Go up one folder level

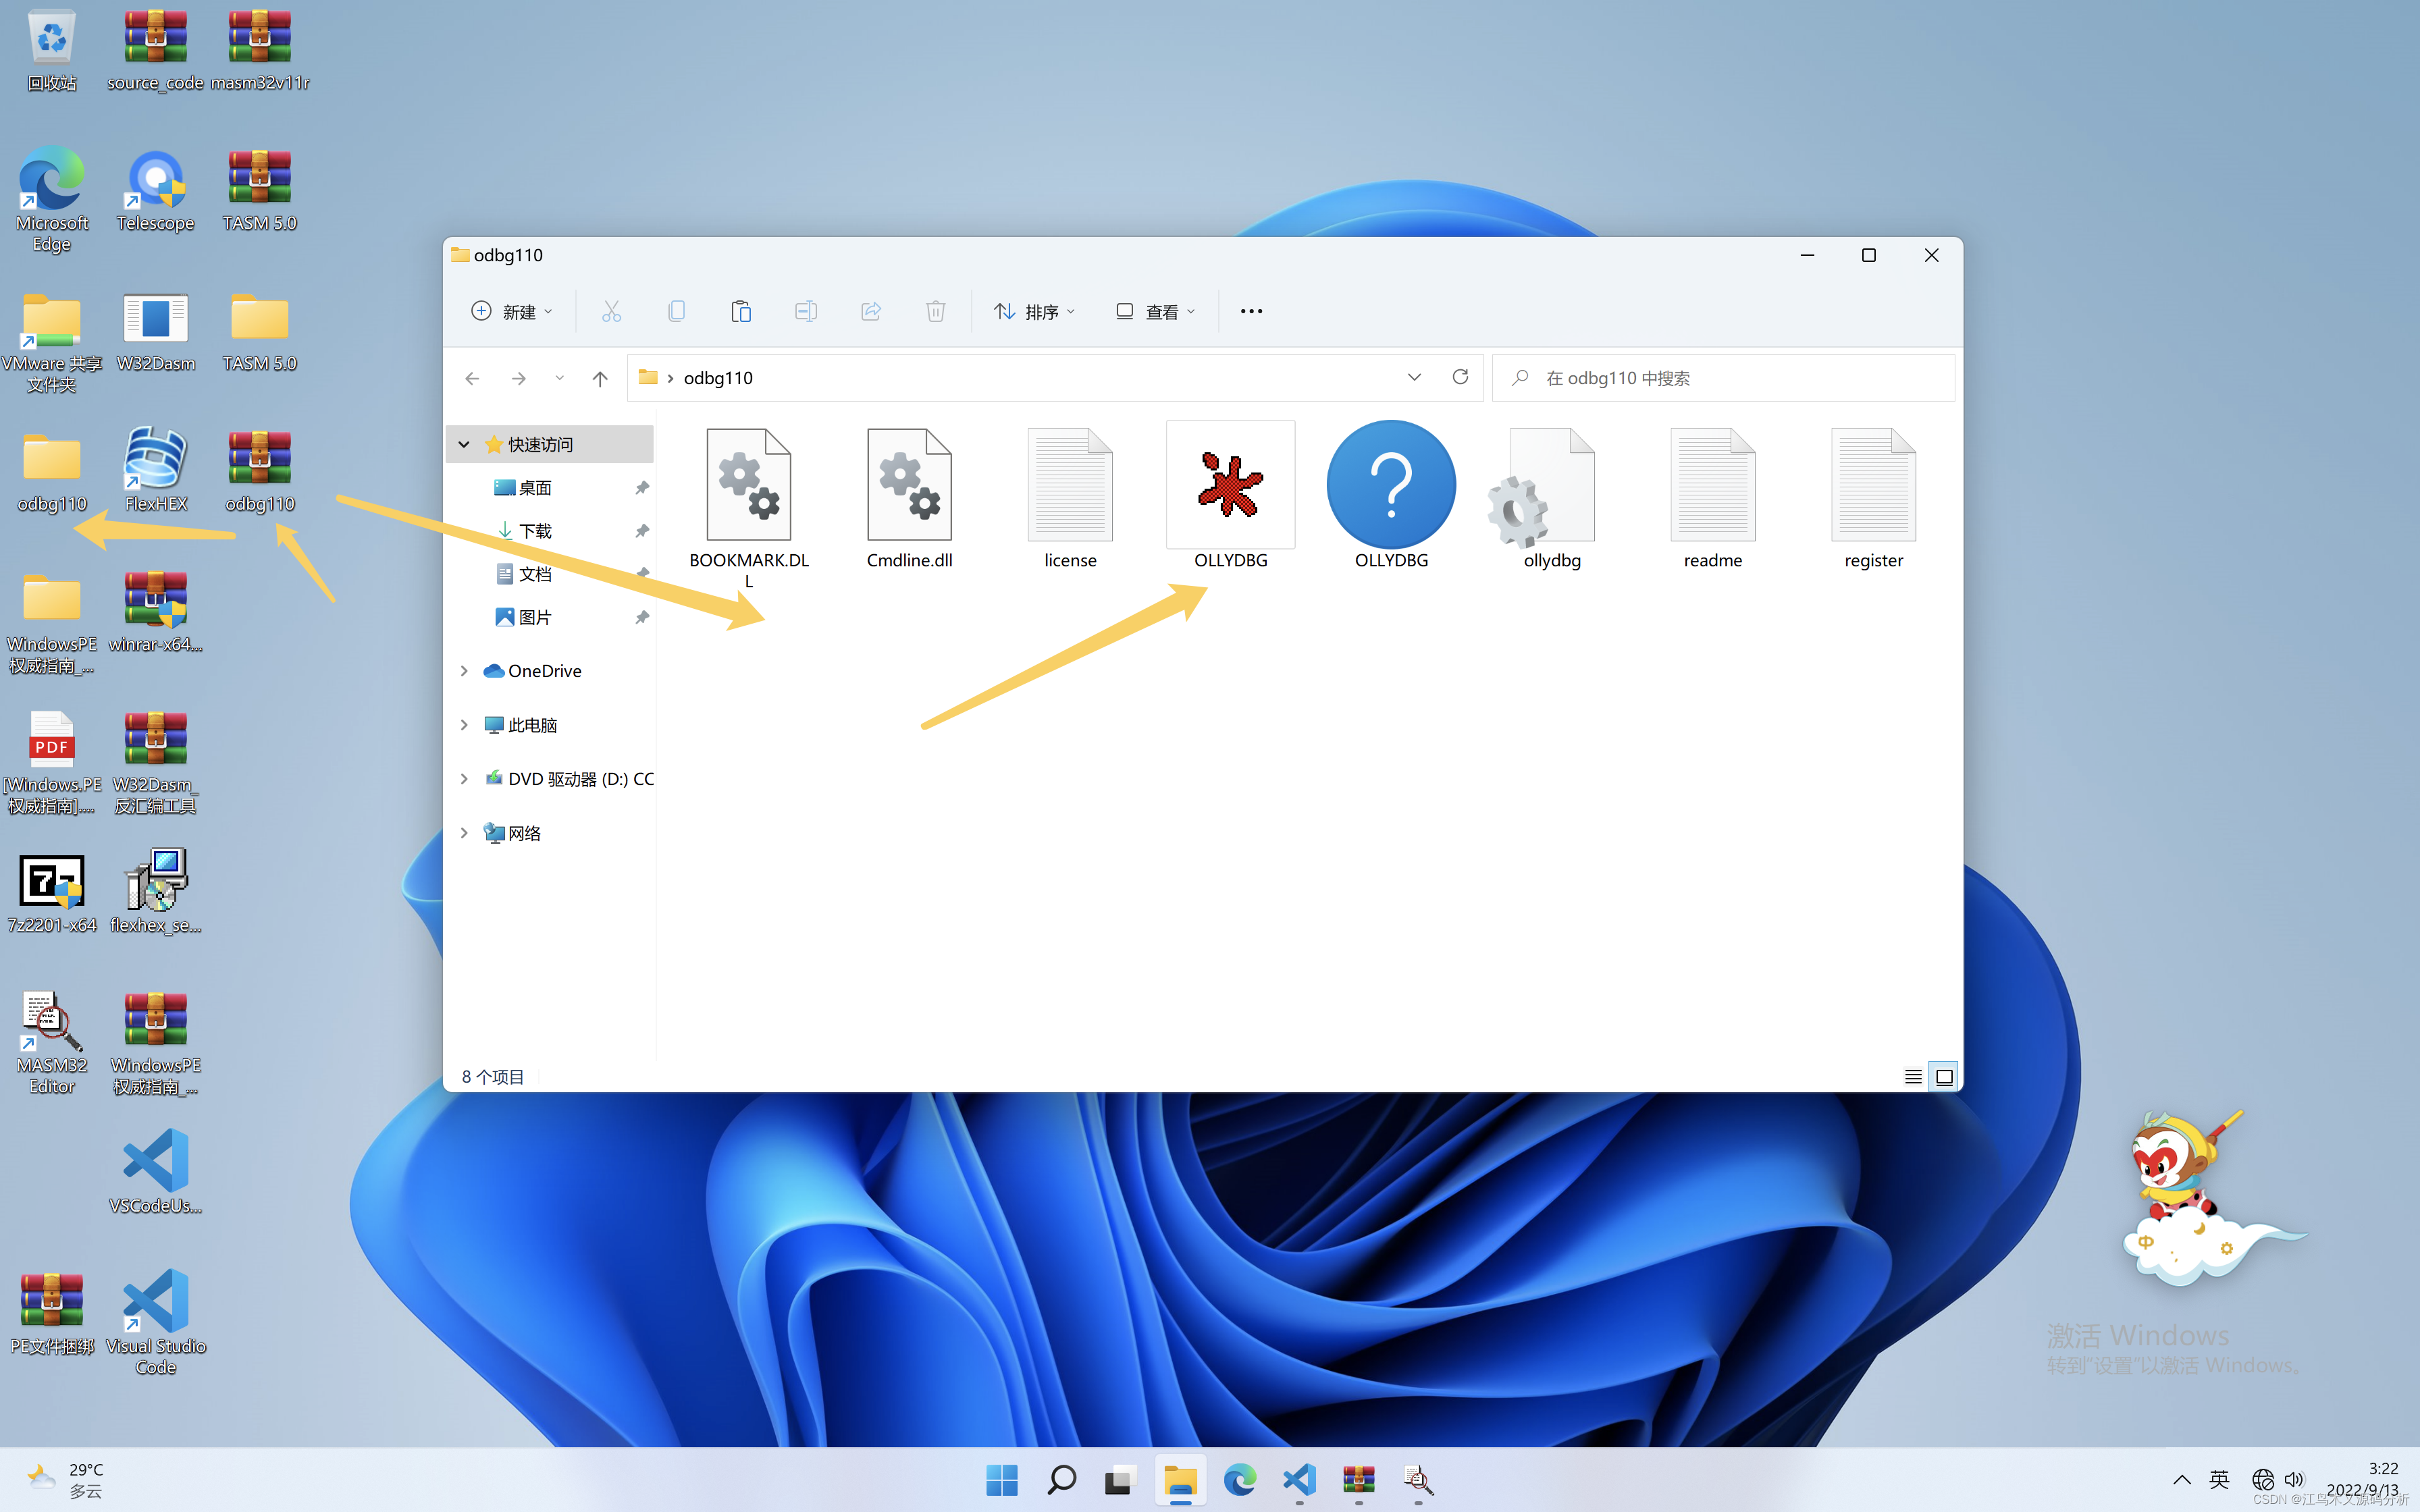(x=600, y=378)
